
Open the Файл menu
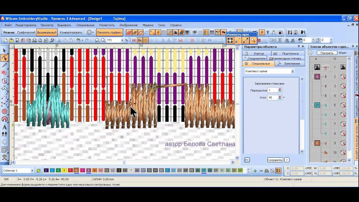click(x=8, y=25)
